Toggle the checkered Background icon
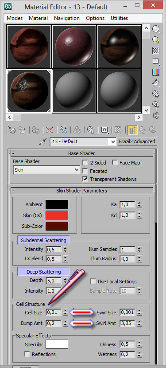Image resolution: width=166 pixels, height=368 pixels. [x=156, y=51]
